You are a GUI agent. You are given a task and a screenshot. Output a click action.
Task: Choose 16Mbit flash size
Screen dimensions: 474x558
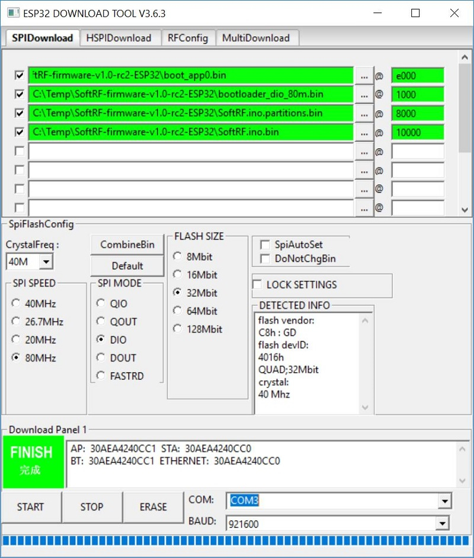pos(177,274)
